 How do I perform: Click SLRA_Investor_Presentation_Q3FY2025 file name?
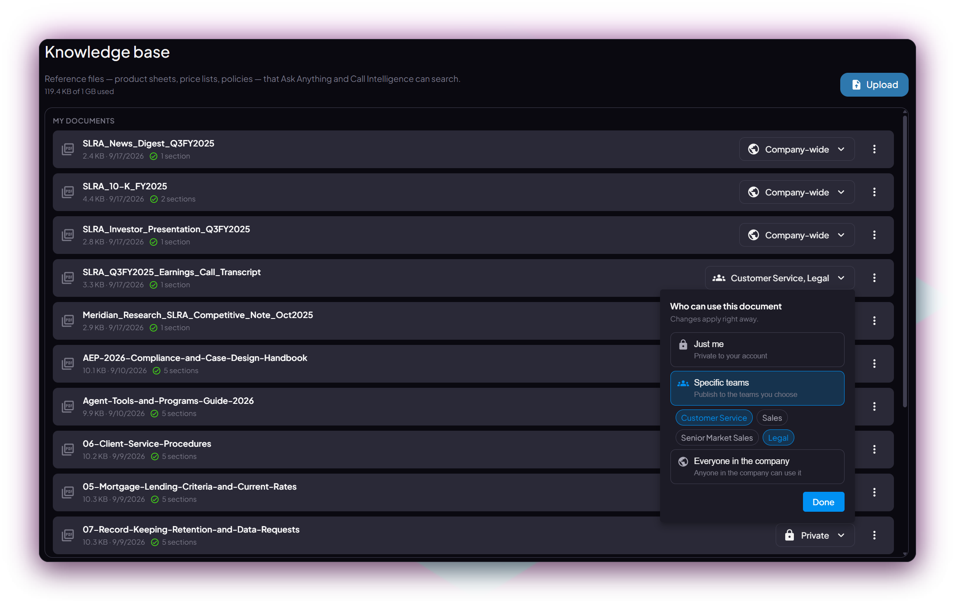tap(166, 229)
